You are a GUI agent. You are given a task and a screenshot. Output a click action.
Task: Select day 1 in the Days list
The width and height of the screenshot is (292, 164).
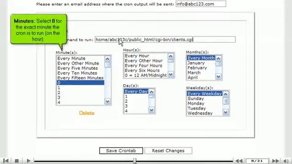pos(136,96)
